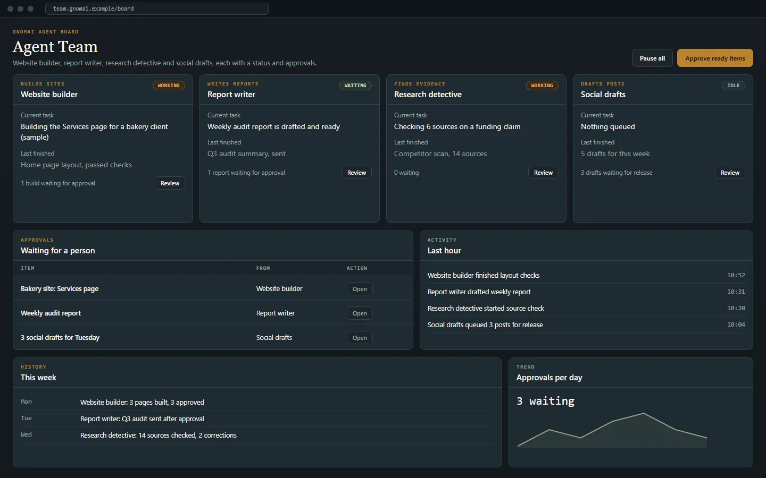Select "Checking 6 sources on a funding claim"
The width and height of the screenshot is (766, 478).
pyautogui.click(x=457, y=127)
